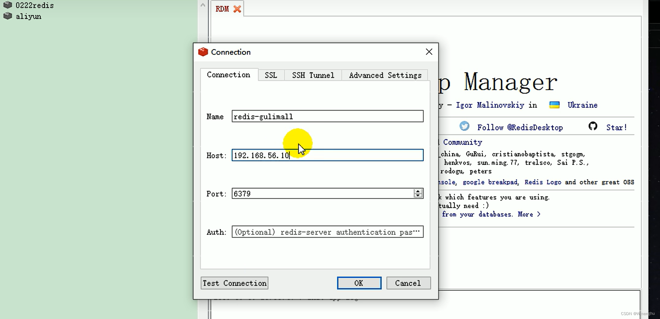Close the Connection dialog with X
The width and height of the screenshot is (660, 319).
point(429,52)
